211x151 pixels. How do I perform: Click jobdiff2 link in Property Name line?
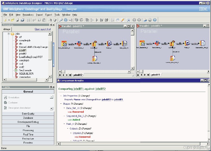coord(106,99)
